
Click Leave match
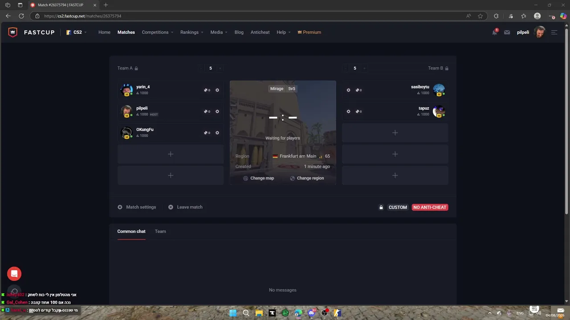coord(185,207)
